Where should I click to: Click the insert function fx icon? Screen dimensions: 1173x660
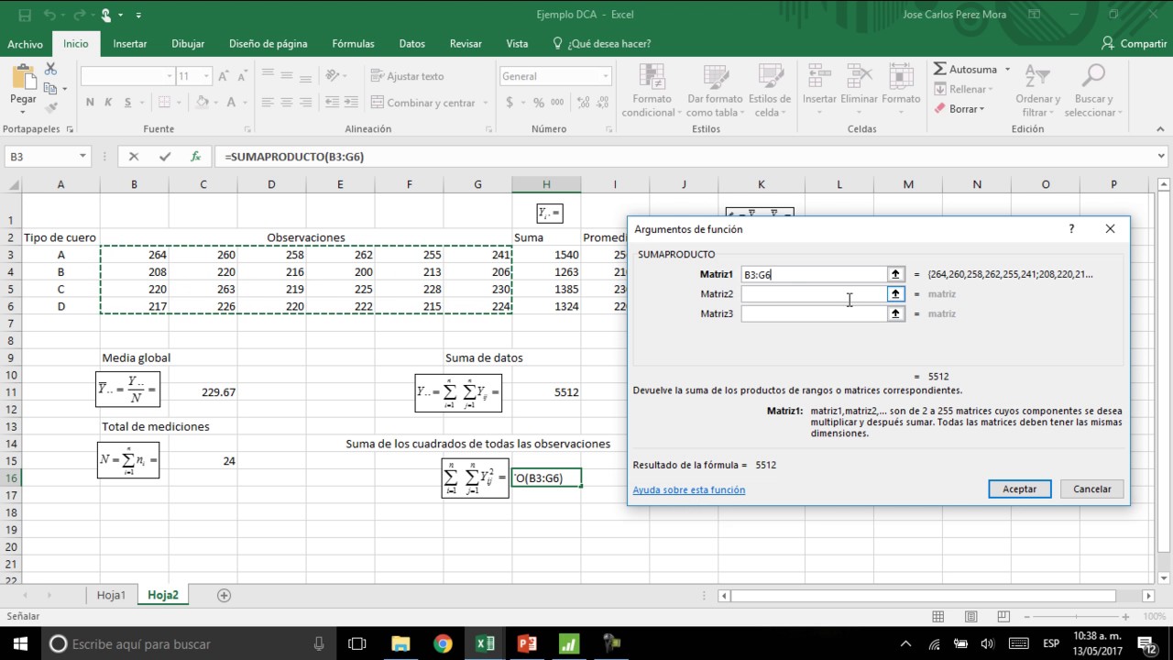tap(195, 157)
